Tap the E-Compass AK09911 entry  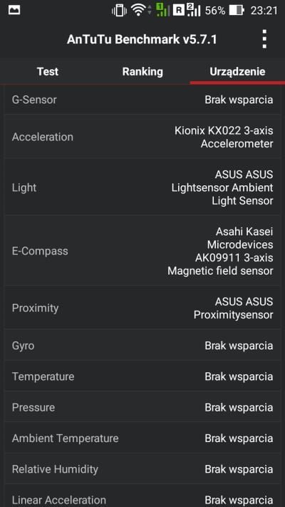pyautogui.click(x=142, y=251)
